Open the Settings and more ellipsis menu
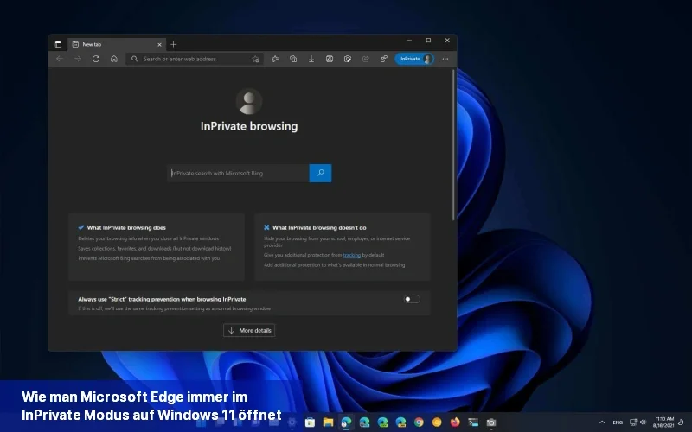Image resolution: width=692 pixels, height=432 pixels. [445, 59]
